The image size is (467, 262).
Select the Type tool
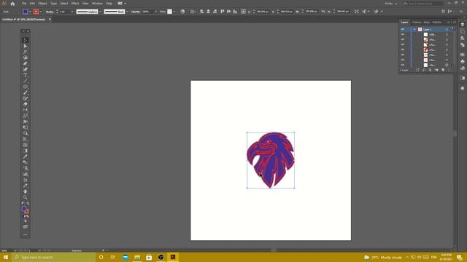tap(26, 75)
